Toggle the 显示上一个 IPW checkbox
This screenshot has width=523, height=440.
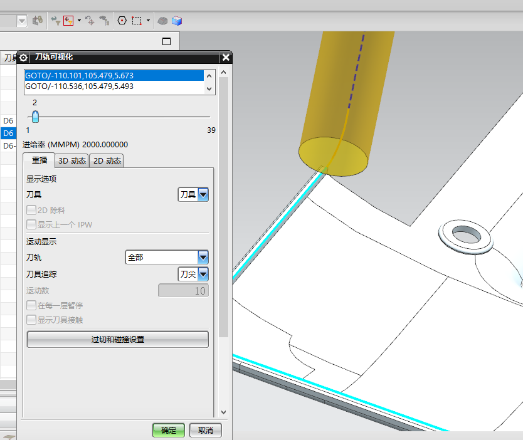[x=31, y=224]
